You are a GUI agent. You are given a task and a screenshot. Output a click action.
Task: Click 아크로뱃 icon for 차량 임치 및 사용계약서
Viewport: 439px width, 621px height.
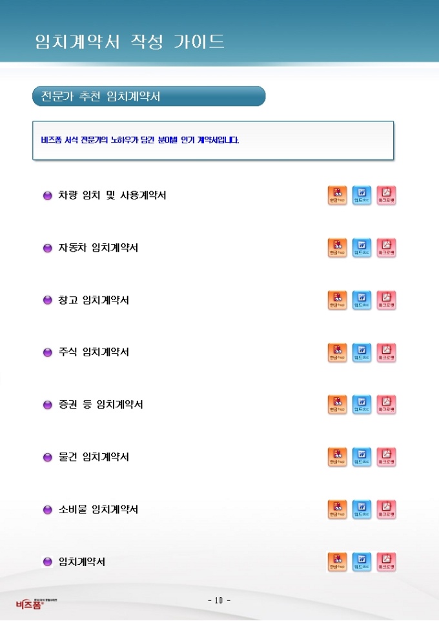tap(386, 195)
